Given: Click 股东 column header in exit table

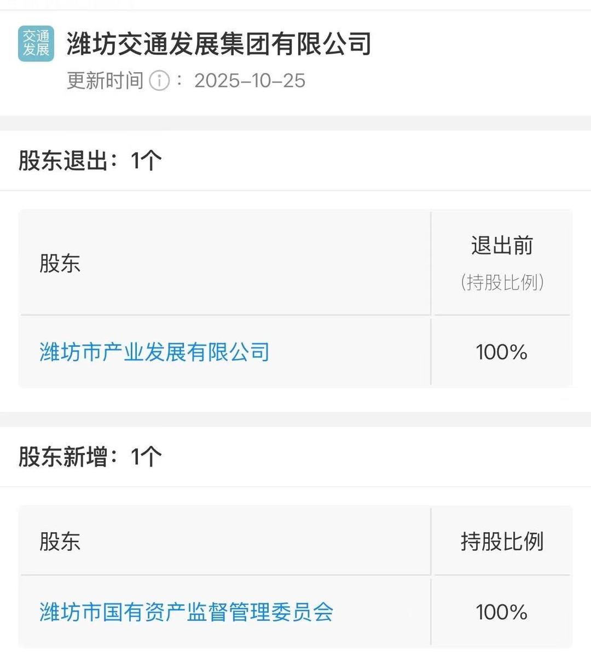Looking at the screenshot, I should 60,263.
